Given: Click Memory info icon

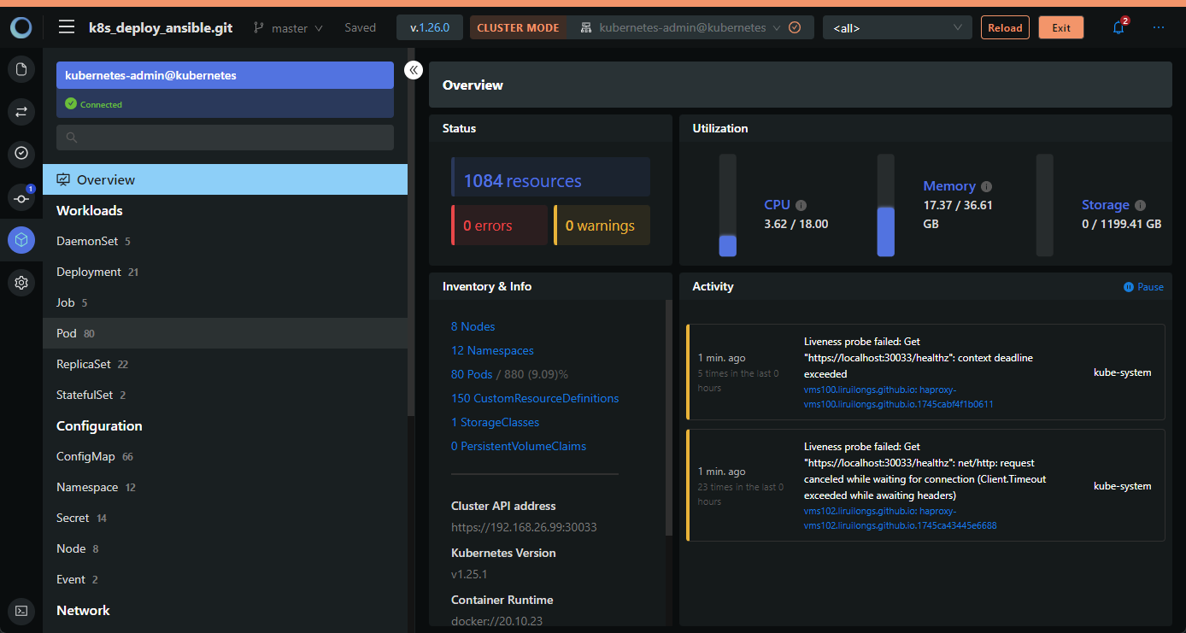Looking at the screenshot, I should coord(986,186).
